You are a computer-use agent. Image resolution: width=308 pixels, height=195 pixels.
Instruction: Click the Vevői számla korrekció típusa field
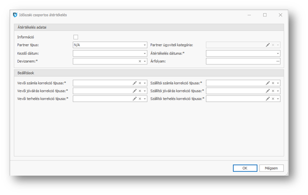tap(101, 83)
